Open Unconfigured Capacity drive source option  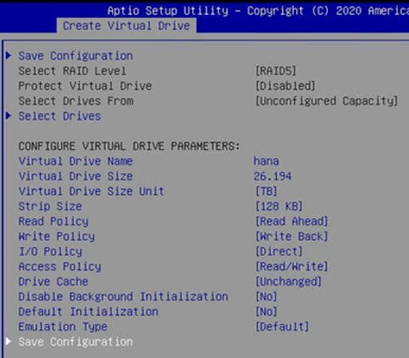(x=326, y=101)
